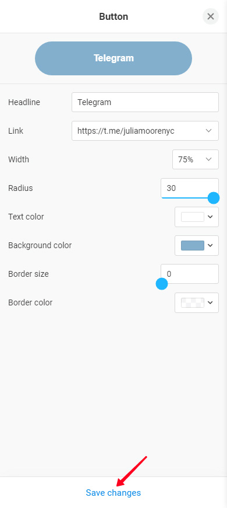The image size is (227, 508).
Task: Click Save changes link
Action: tap(114, 493)
